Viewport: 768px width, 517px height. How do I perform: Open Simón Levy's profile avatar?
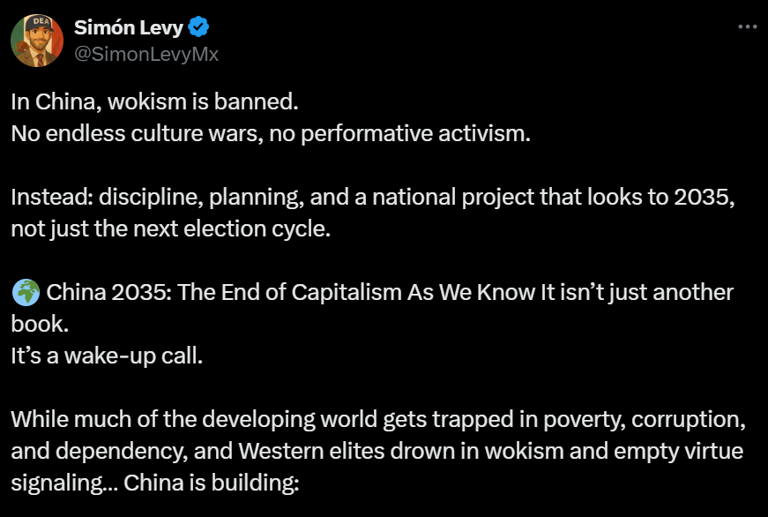(37, 41)
